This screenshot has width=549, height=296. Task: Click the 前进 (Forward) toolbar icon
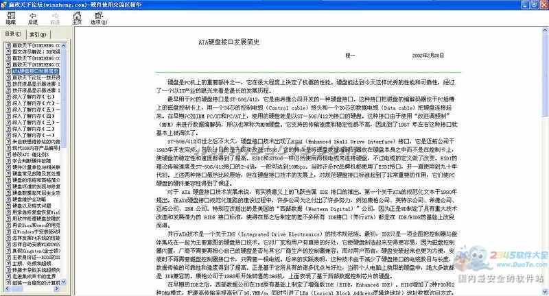(55, 18)
